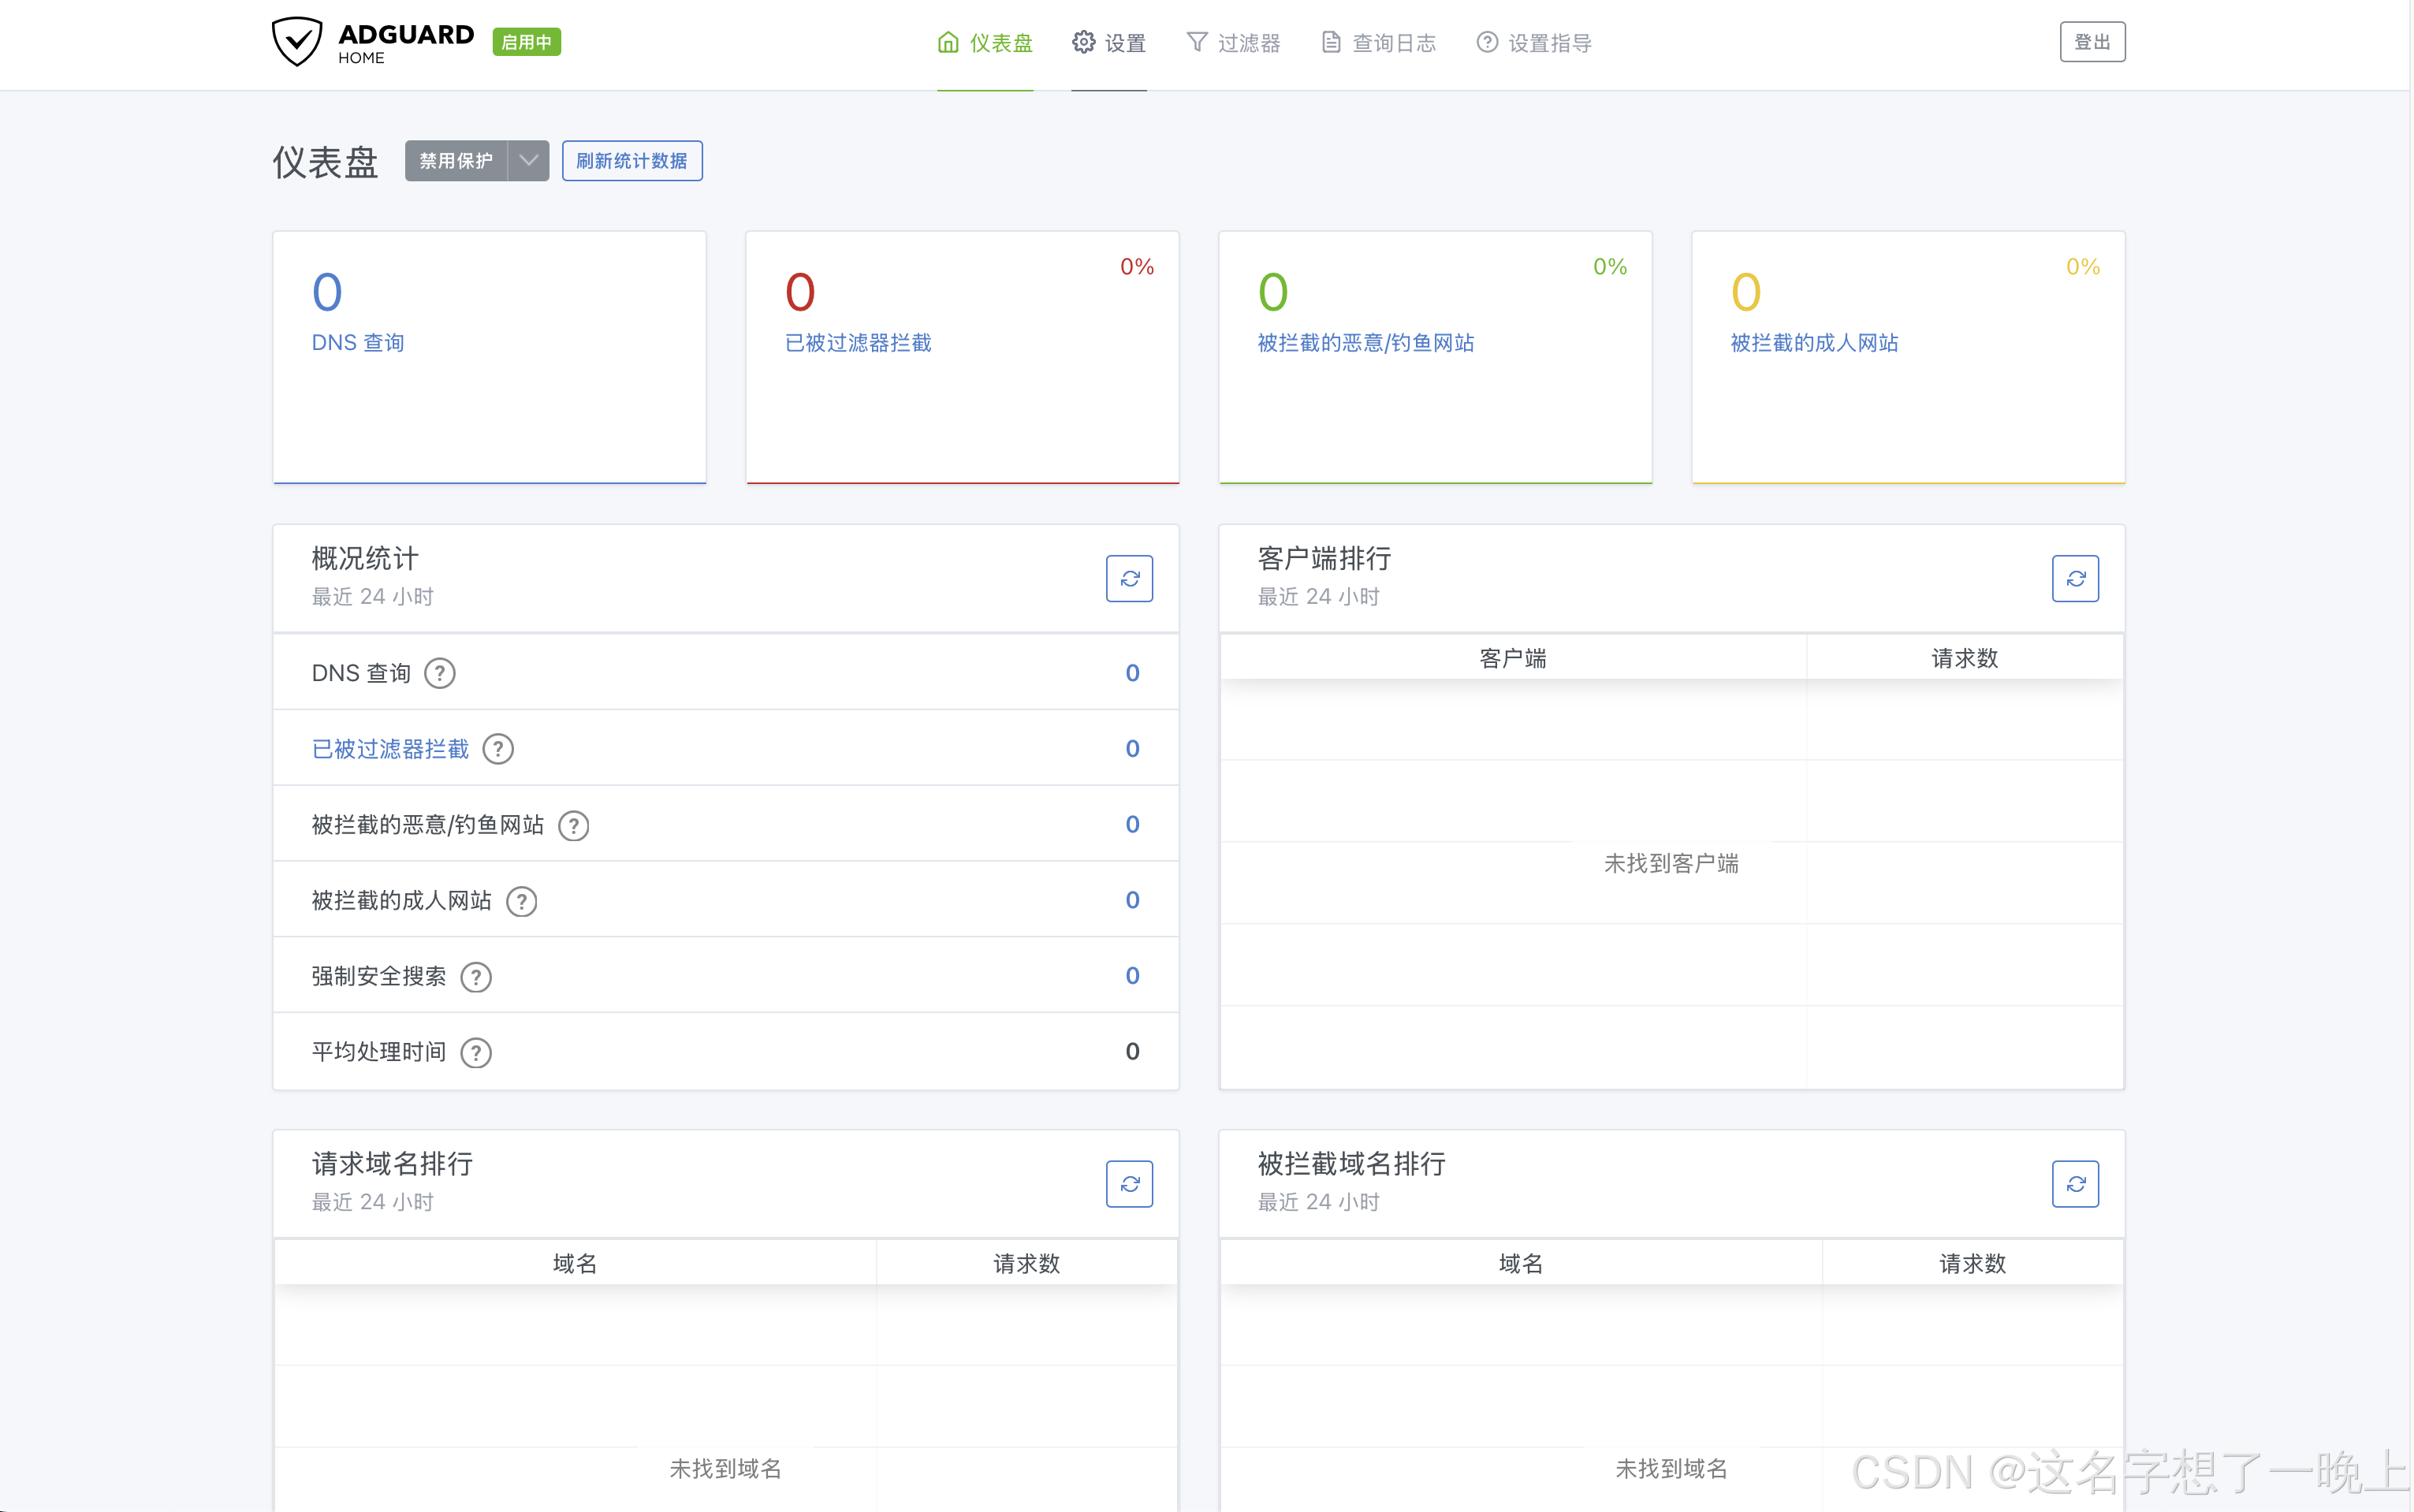Click the 刷新统计数据 button
2414x1512 pixels.
pos(632,161)
